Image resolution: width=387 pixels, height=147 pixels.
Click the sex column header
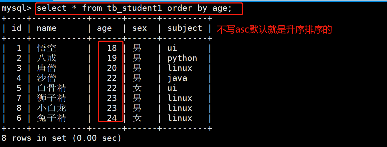click(140, 28)
